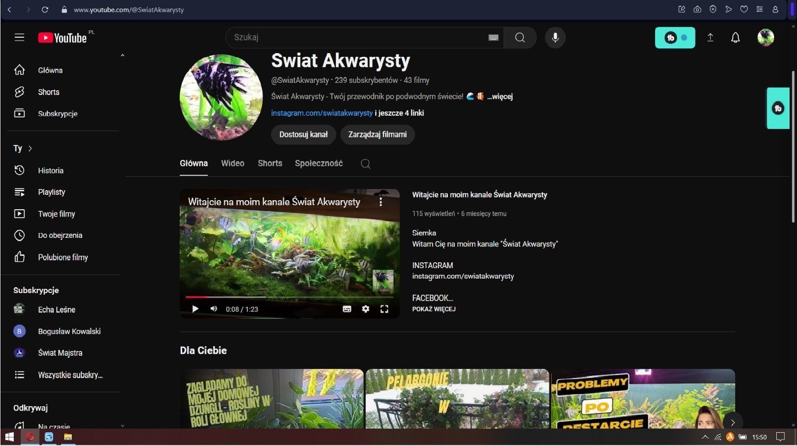Screen dimensions: 797x446
Task: Seek on the trailer video progress bar
Action: coord(290,297)
